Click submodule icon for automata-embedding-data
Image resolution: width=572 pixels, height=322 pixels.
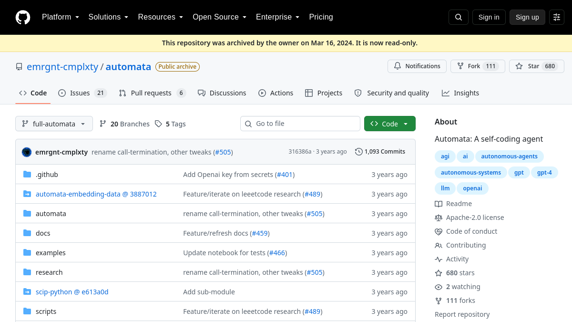[27, 194]
